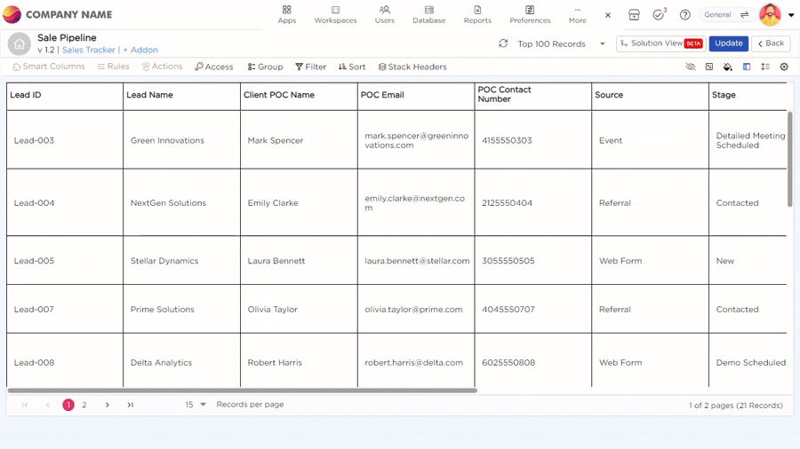800x449 pixels.
Task: Go to page 2 of records
Action: coord(84,405)
